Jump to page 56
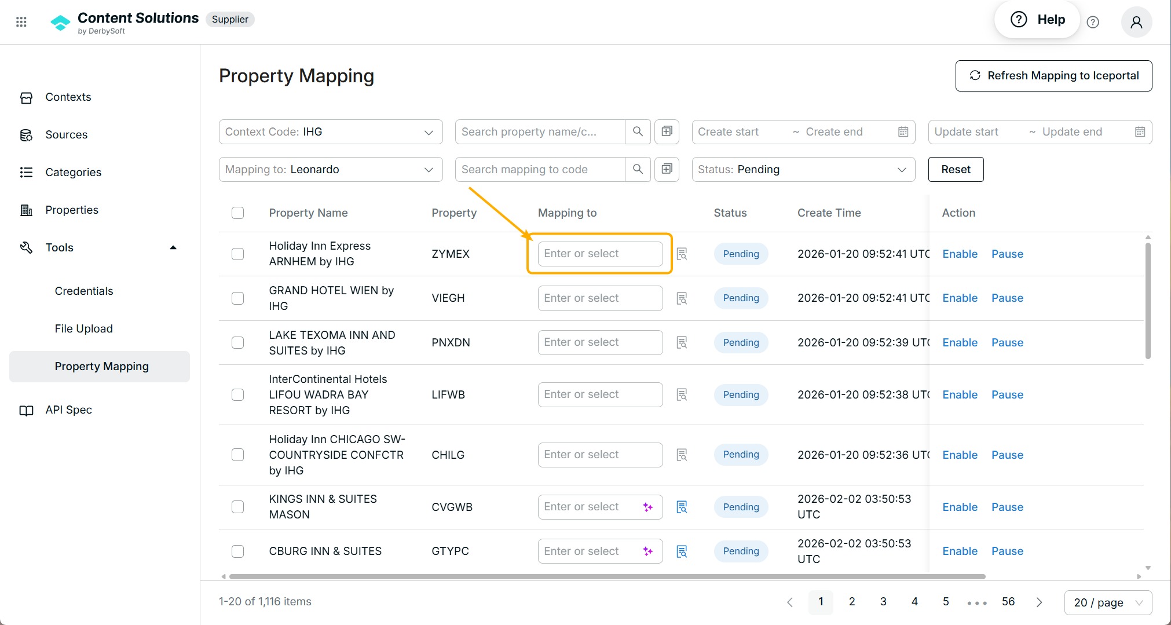 [1008, 602]
